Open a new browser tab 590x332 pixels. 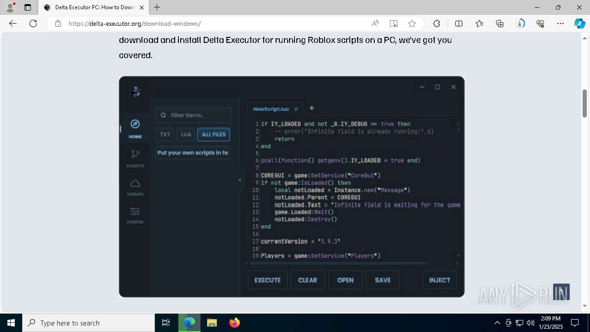[157, 7]
